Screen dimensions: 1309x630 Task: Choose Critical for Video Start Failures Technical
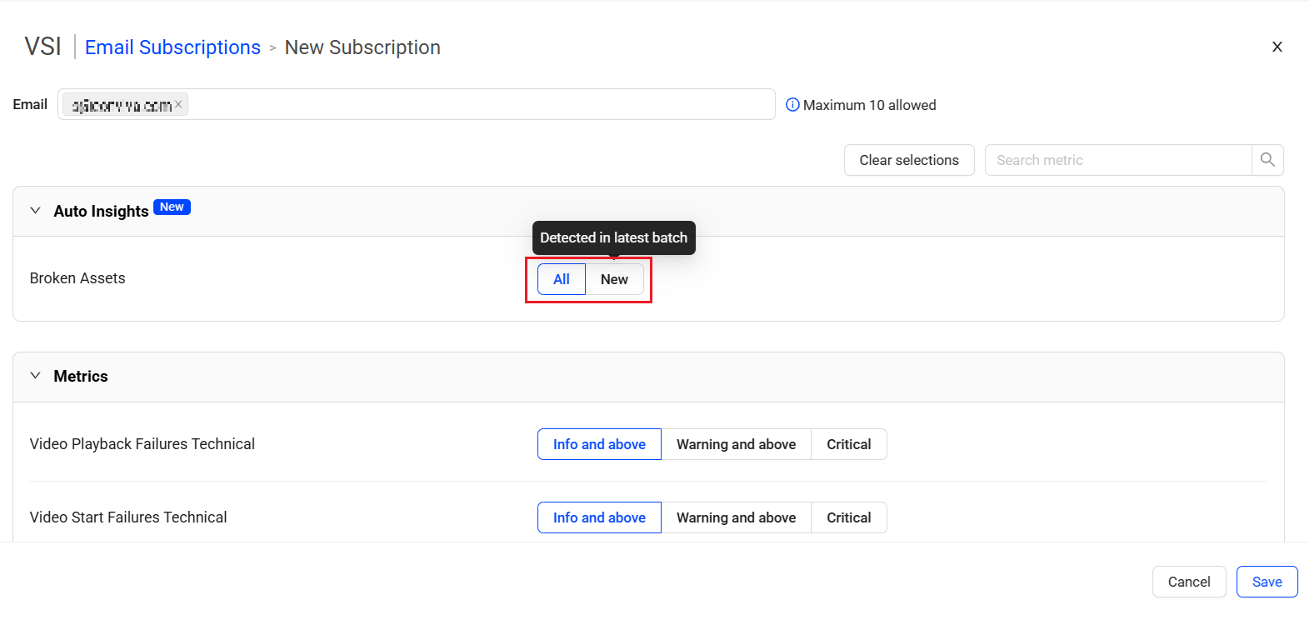coord(848,517)
